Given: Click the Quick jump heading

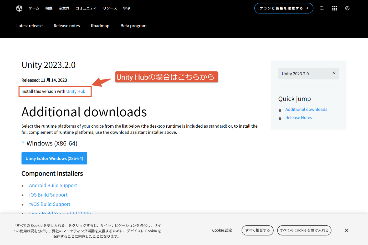Looking at the screenshot, I should click(294, 99).
